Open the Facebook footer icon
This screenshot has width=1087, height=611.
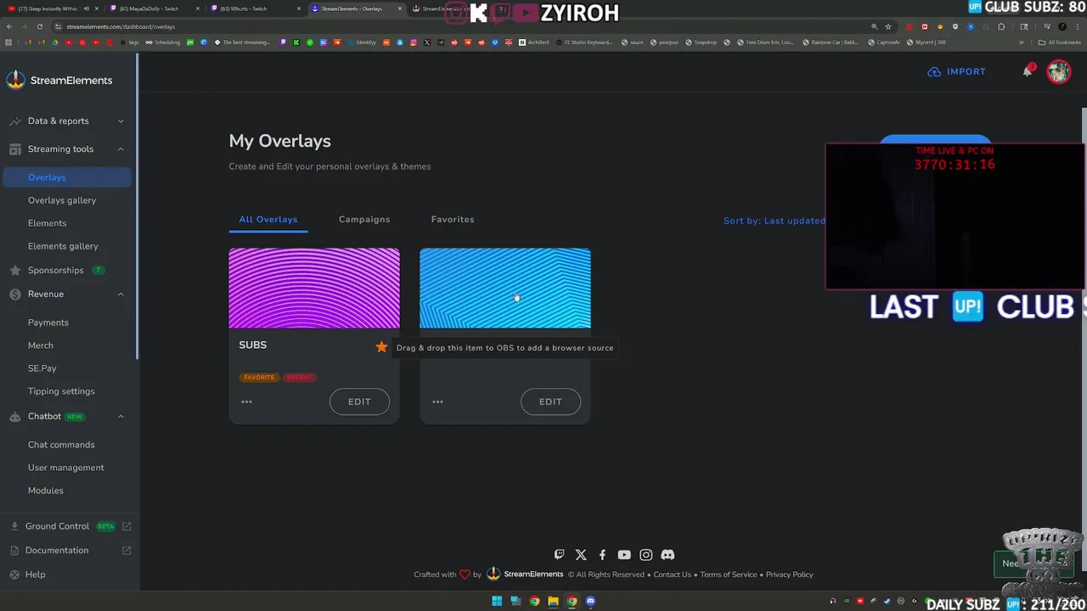pyautogui.click(x=602, y=554)
